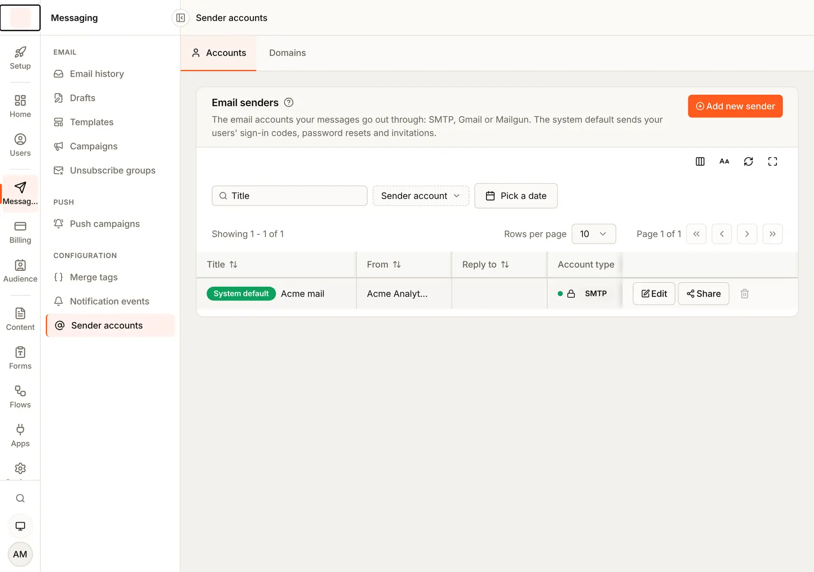Open settings from the gear icon
The width and height of the screenshot is (814, 572).
(x=20, y=468)
